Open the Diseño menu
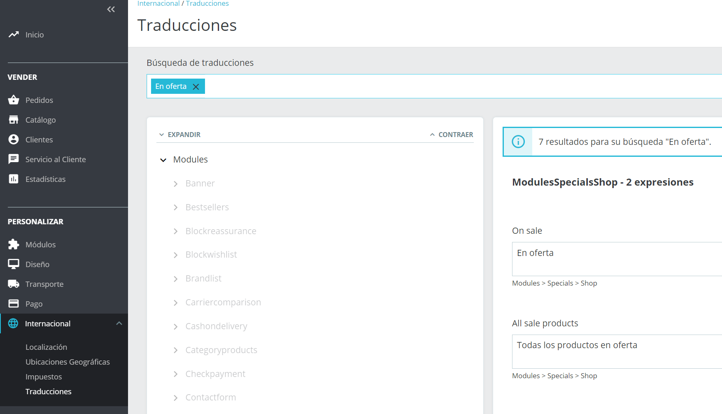 point(37,264)
